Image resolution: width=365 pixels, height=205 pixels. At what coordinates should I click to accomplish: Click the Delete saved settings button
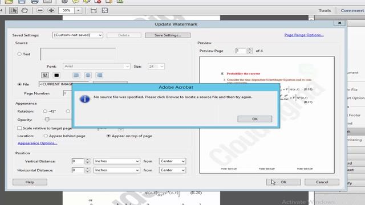click(x=124, y=35)
